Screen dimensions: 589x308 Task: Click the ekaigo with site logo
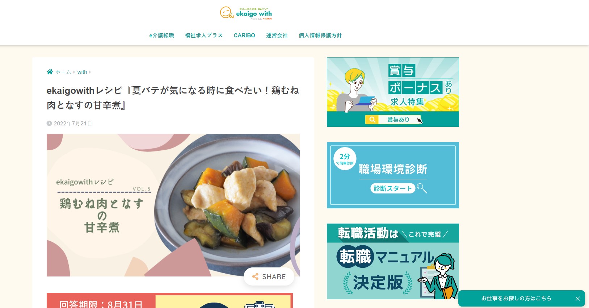click(x=246, y=13)
